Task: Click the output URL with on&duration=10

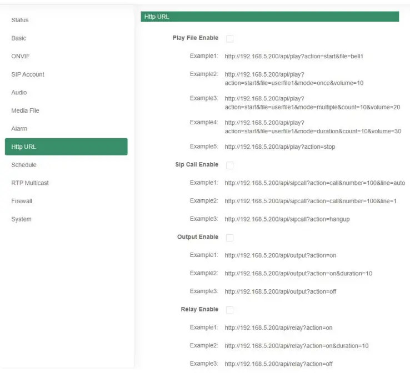Action: 298,273
